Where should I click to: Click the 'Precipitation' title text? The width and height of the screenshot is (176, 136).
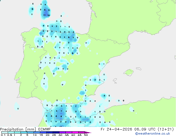click(12, 129)
